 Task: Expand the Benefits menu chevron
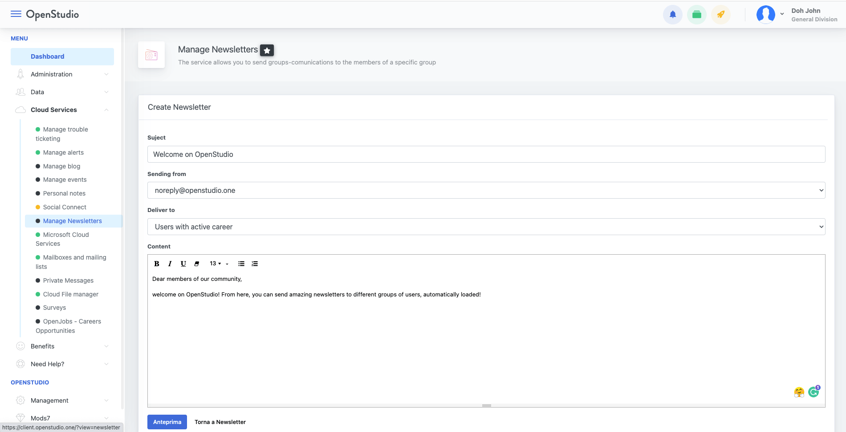click(x=106, y=346)
